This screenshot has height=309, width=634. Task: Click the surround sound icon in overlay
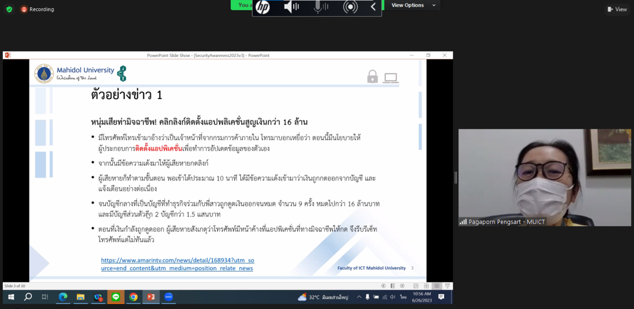pyautogui.click(x=350, y=7)
